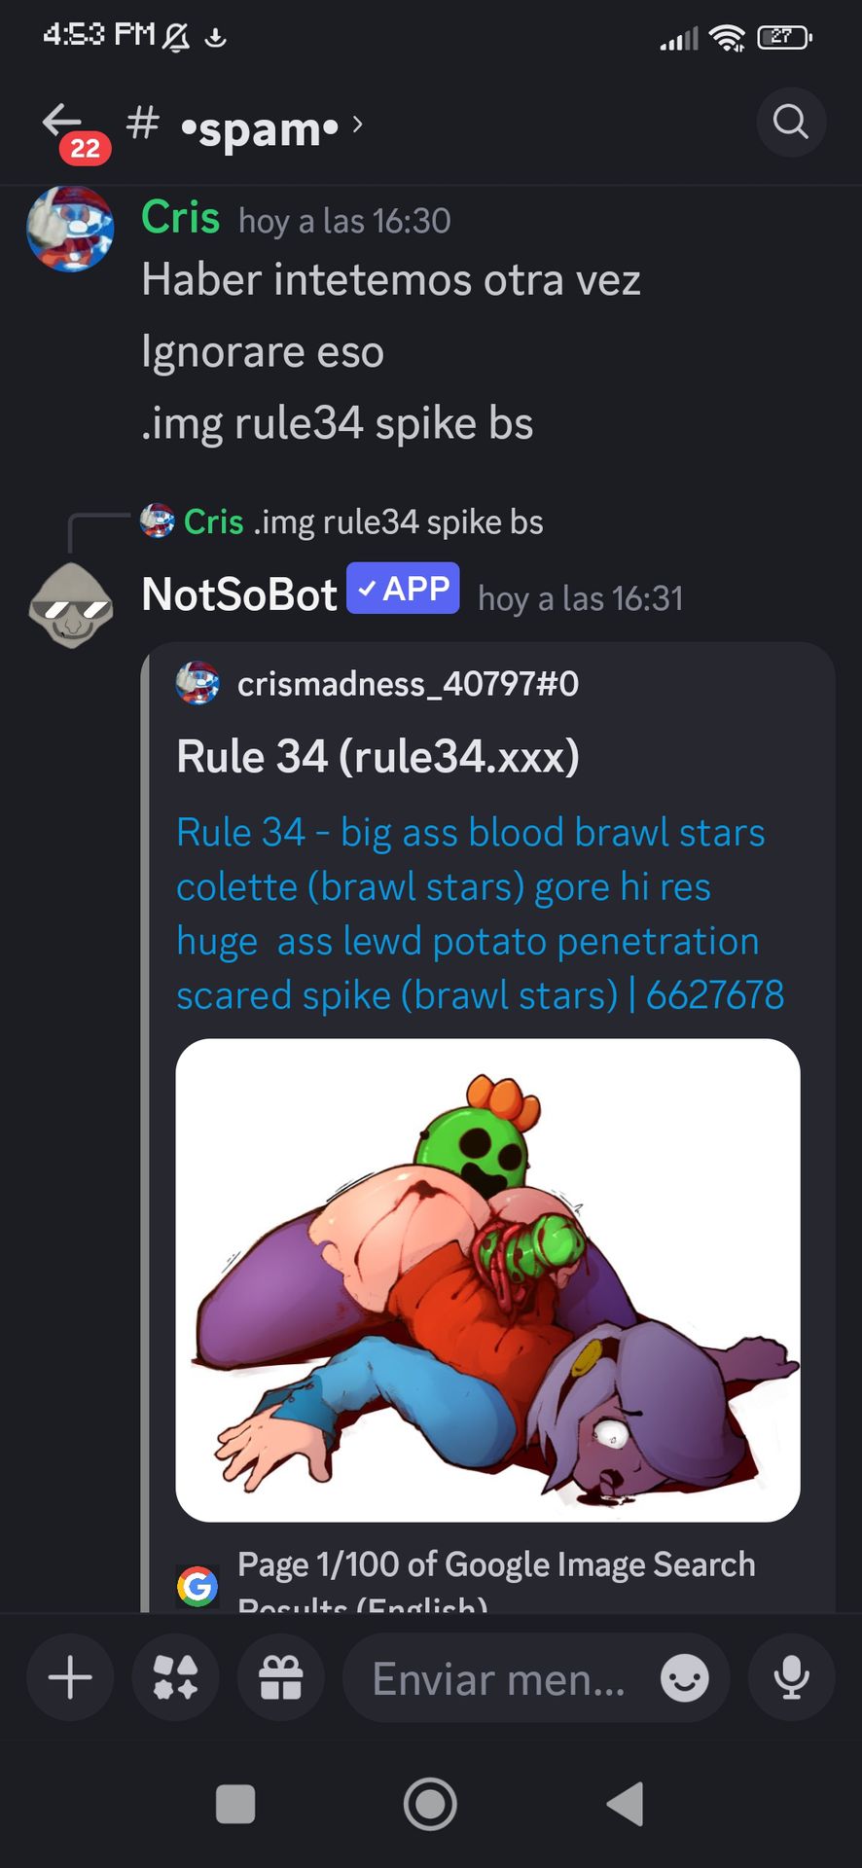Tap the verified APP badge

403,589
